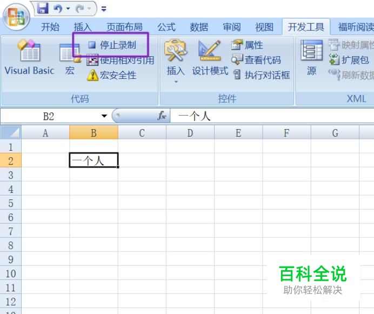
Task: Select row 5 header
Action: pyautogui.click(x=10, y=203)
